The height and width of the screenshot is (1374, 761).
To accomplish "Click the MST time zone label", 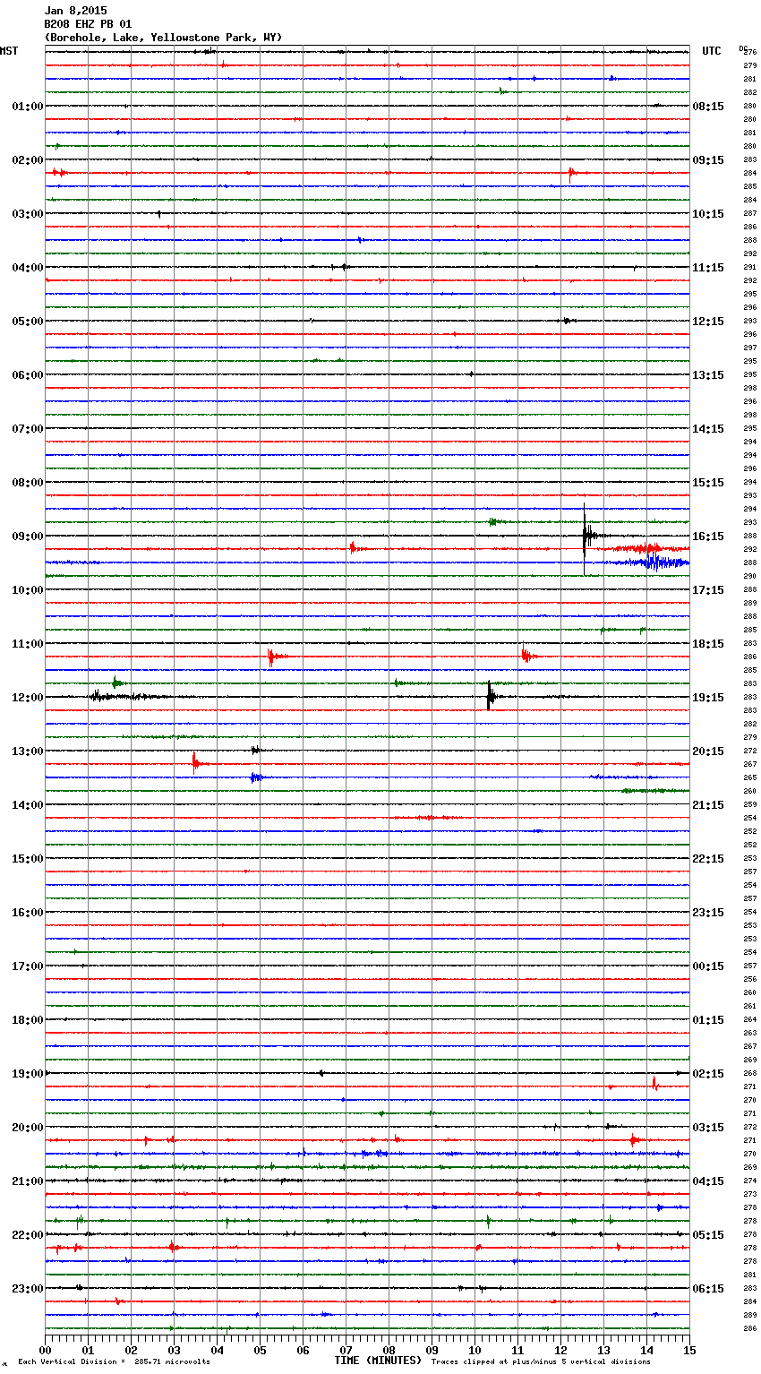I will click(x=9, y=51).
